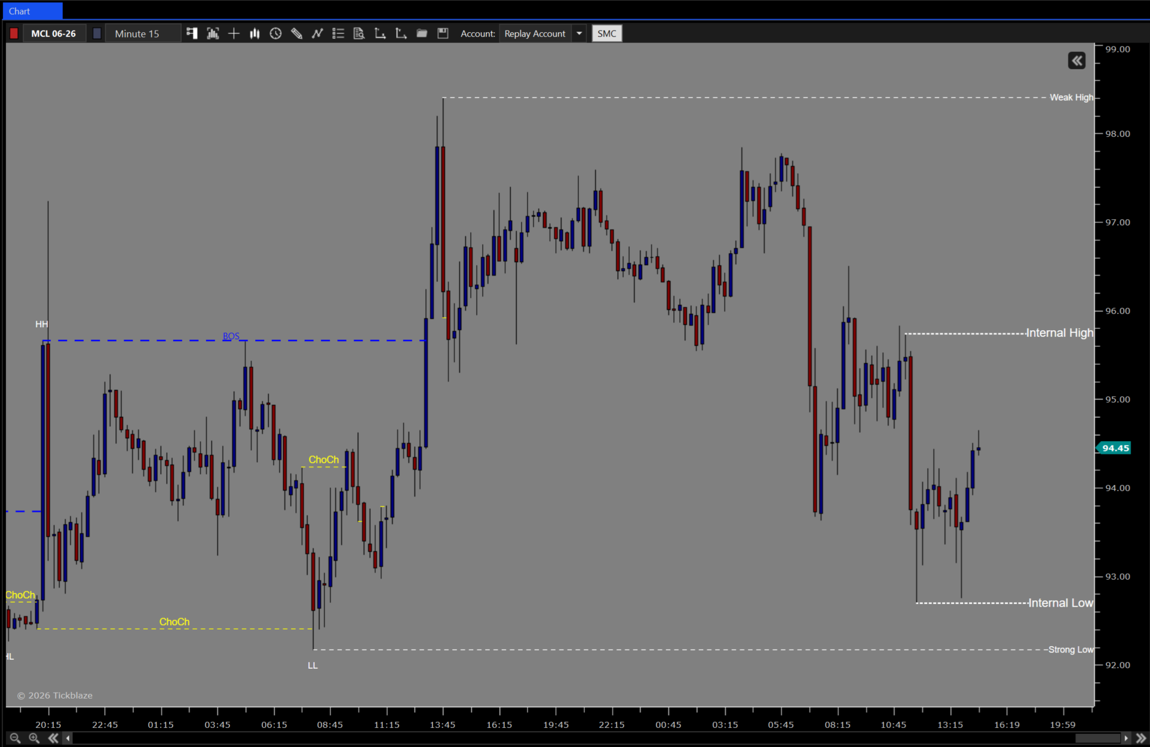Image resolution: width=1150 pixels, height=747 pixels.
Task: Click the scrollbar left arrow
Action: click(x=68, y=738)
